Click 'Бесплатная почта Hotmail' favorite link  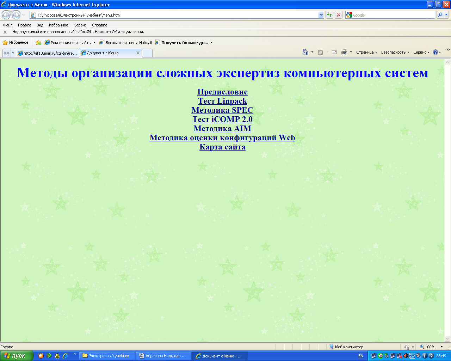point(125,43)
